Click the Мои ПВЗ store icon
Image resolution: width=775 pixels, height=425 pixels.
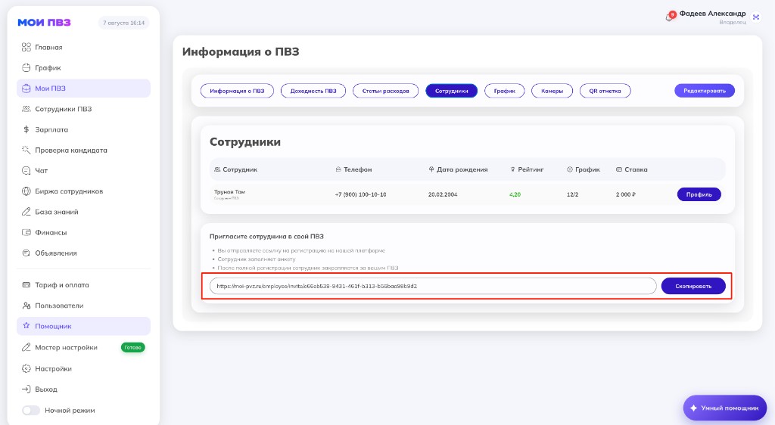[x=26, y=88]
